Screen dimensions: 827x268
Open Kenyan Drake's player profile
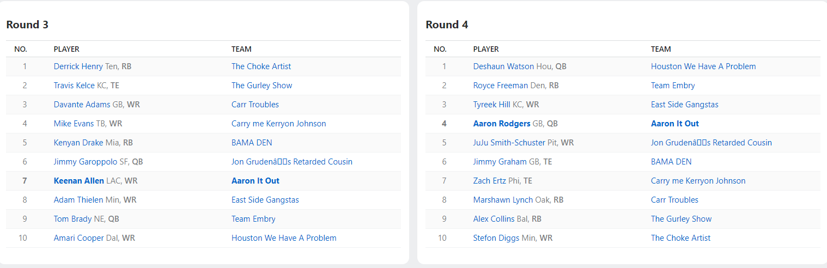[78, 143]
